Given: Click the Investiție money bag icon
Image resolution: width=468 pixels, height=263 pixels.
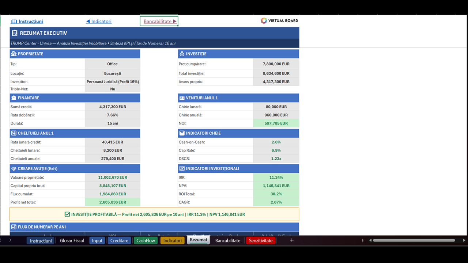Looking at the screenshot, I should coord(182,54).
